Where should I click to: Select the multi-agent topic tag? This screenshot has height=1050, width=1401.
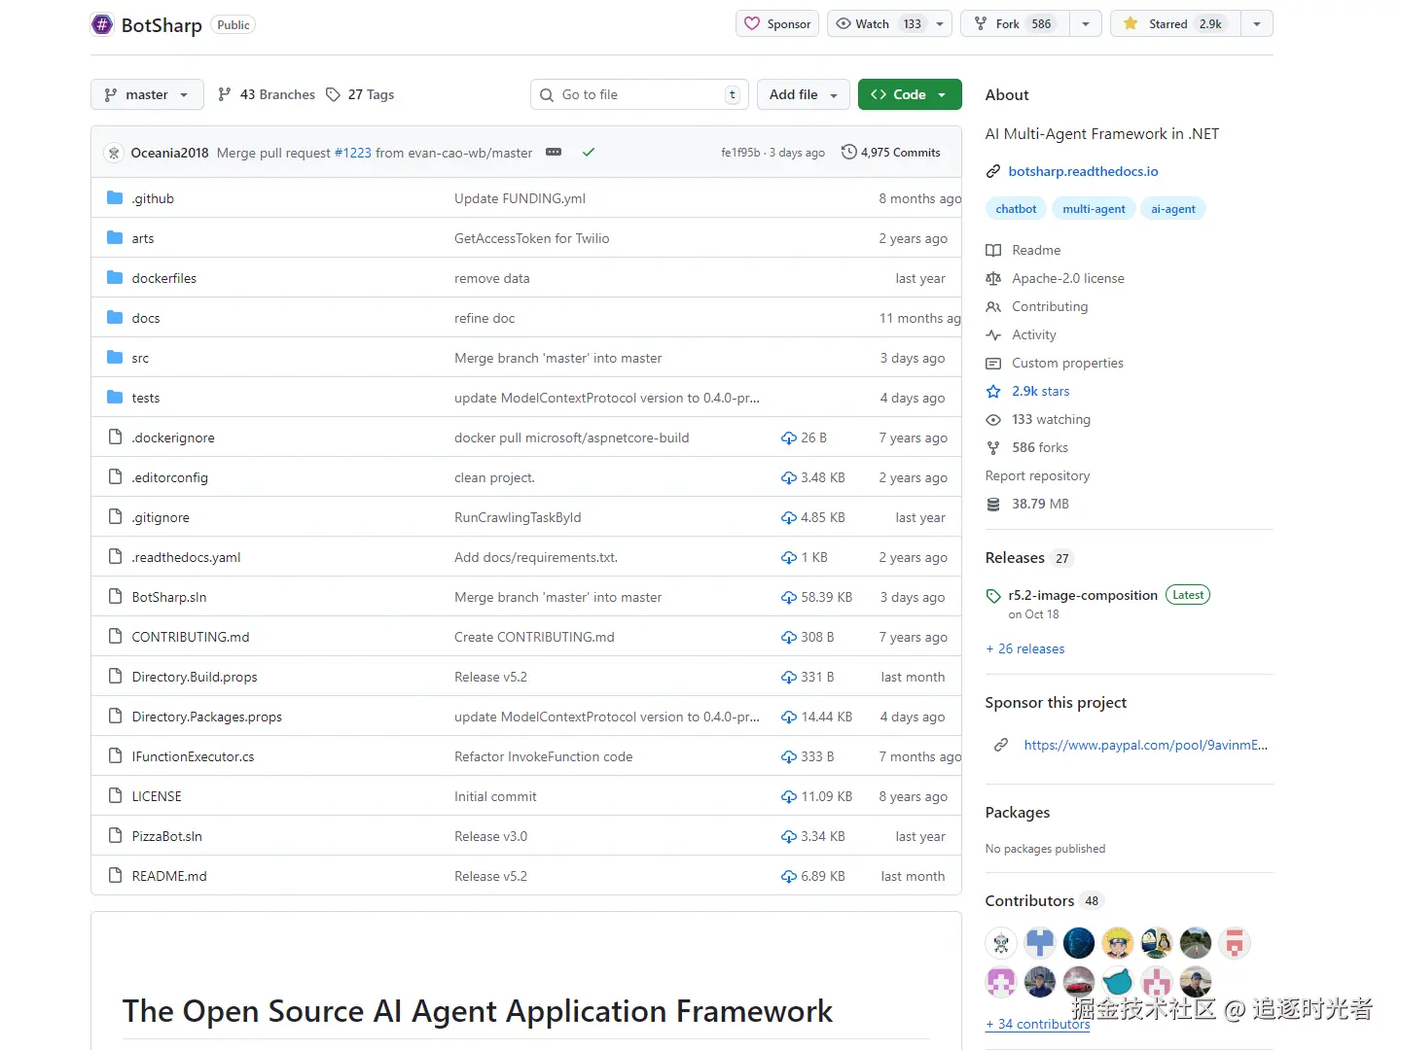pos(1094,209)
